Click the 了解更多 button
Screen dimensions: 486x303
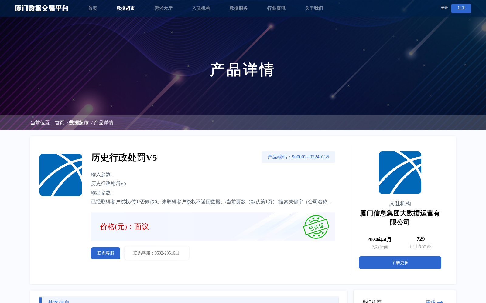tap(400, 263)
